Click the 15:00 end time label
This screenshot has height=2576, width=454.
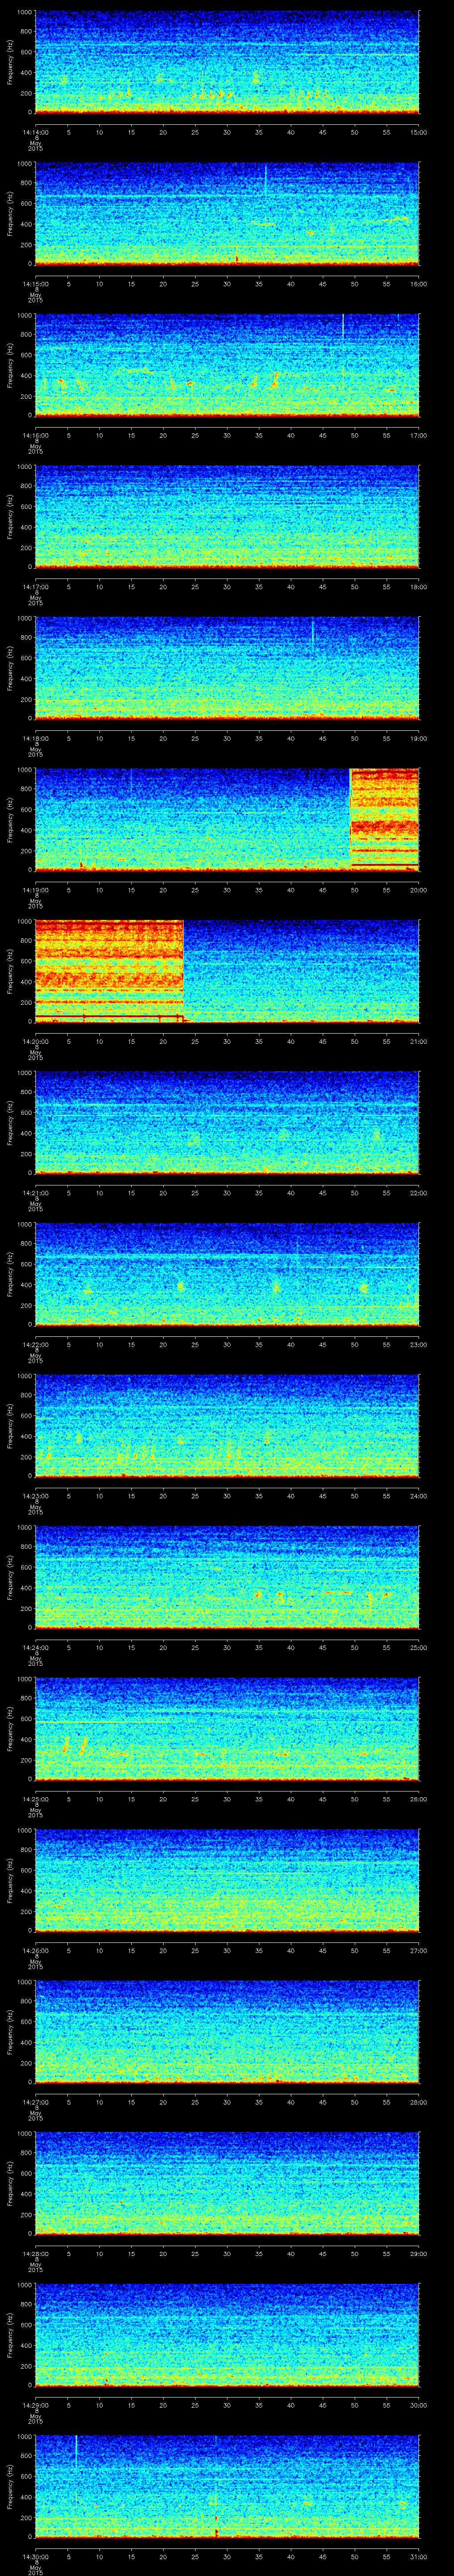click(x=418, y=132)
